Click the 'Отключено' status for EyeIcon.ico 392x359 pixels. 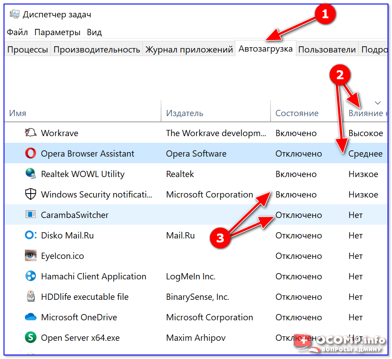click(x=299, y=256)
